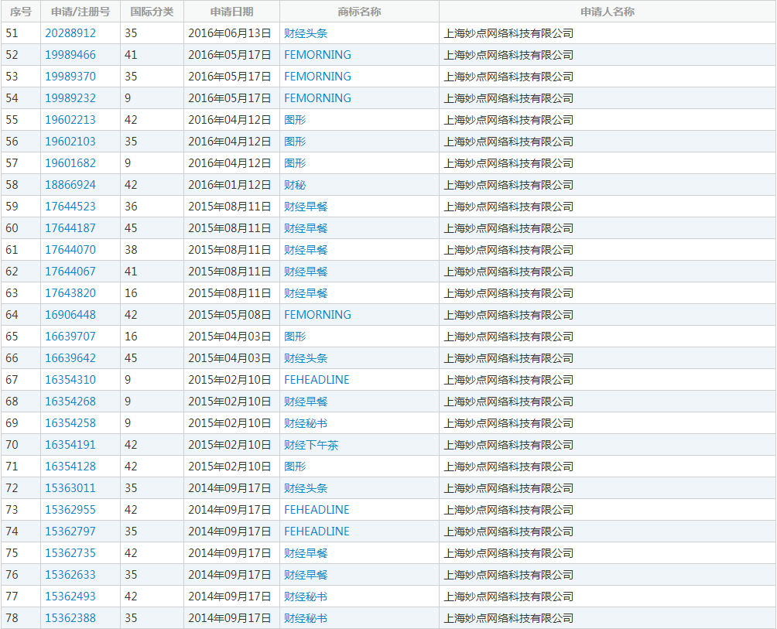Image resolution: width=777 pixels, height=629 pixels.
Task: Click trademark name 财经下午茶
Action: pyautogui.click(x=311, y=445)
